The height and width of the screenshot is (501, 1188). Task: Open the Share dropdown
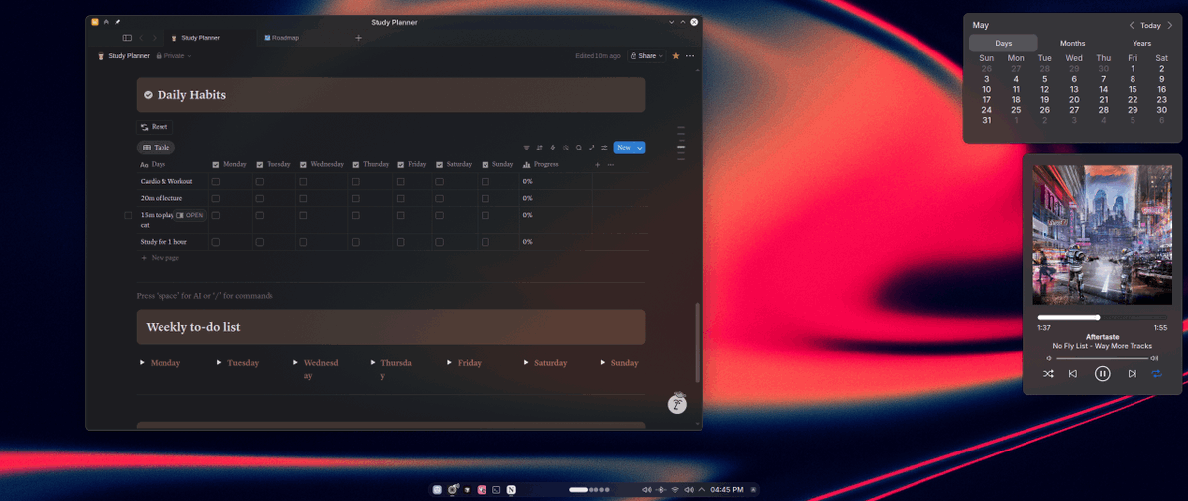tap(646, 56)
